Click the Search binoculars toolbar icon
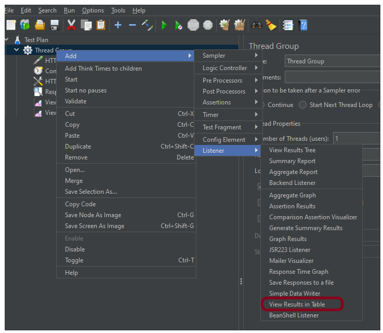The image size is (383, 333). pyautogui.click(x=256, y=25)
